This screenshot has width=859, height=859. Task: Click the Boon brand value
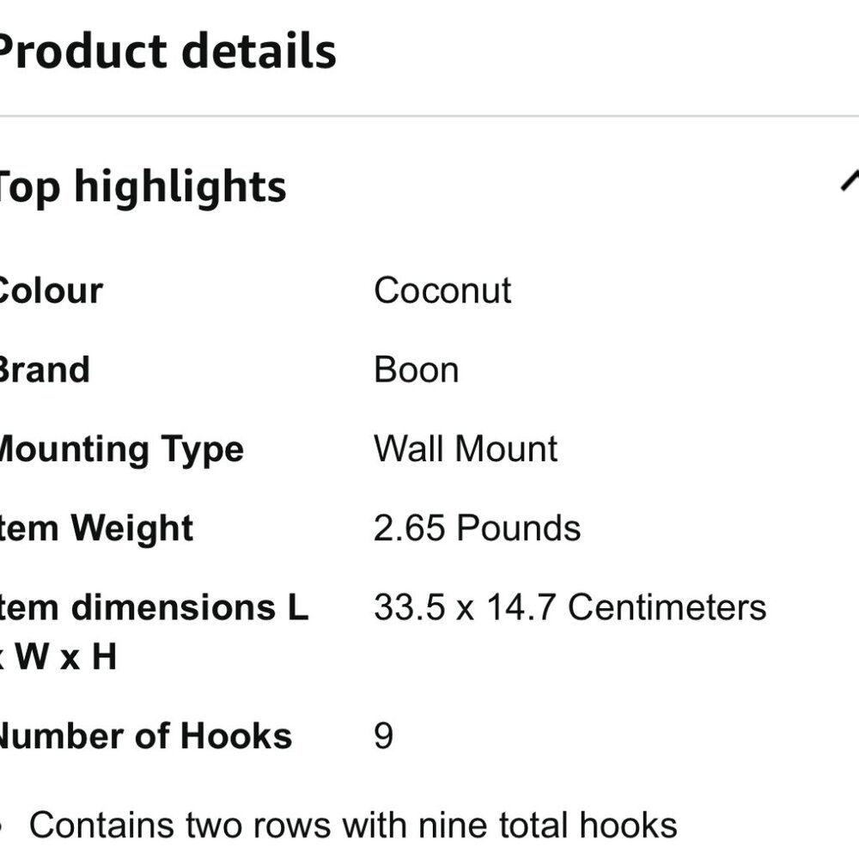pos(417,370)
